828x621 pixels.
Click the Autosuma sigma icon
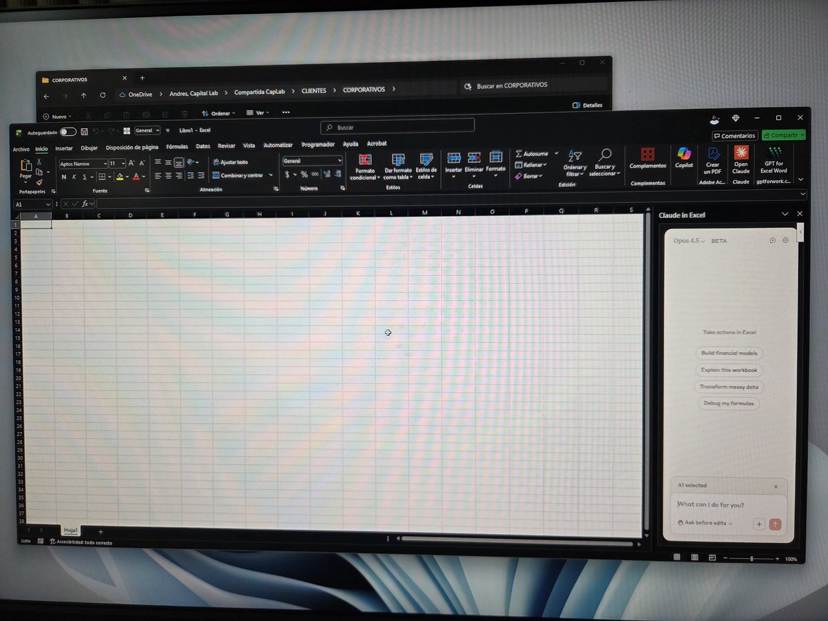click(x=519, y=154)
